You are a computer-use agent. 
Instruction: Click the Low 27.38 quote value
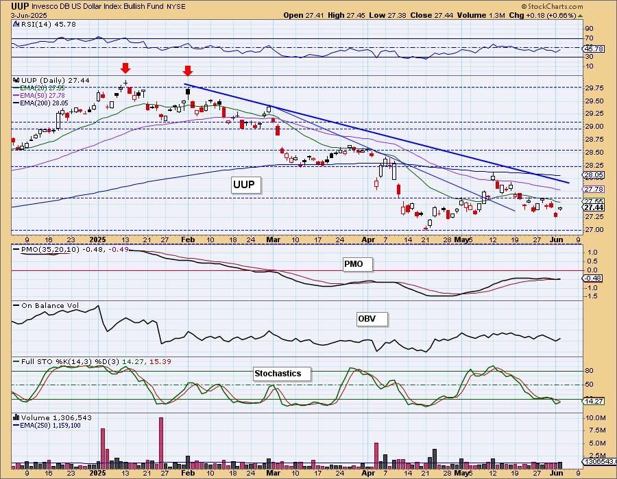[x=387, y=15]
